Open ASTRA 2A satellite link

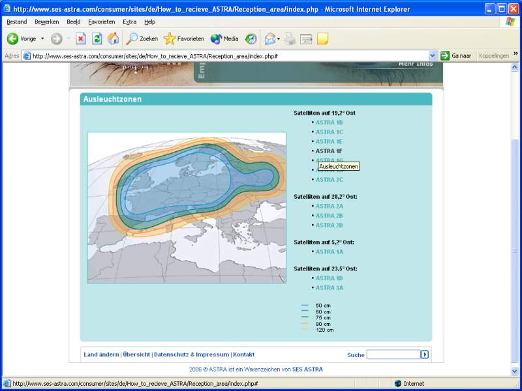(x=329, y=207)
